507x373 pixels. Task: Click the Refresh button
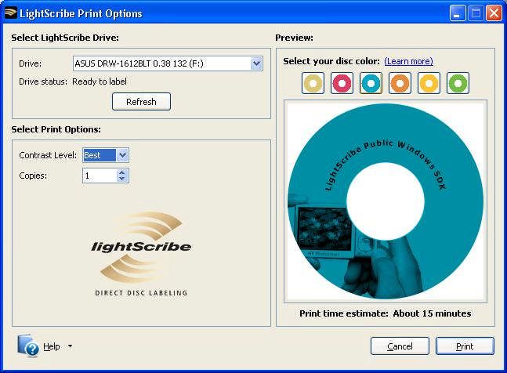tap(141, 102)
